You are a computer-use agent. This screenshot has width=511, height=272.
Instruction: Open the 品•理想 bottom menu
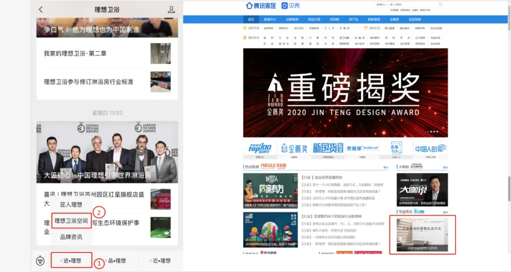(117, 261)
